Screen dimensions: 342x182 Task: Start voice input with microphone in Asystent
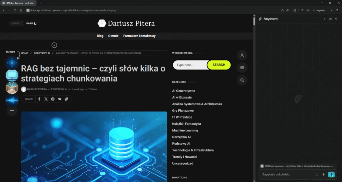point(323,174)
